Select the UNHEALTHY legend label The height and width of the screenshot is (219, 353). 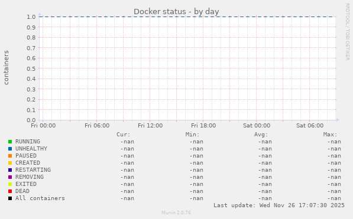click(x=31, y=149)
